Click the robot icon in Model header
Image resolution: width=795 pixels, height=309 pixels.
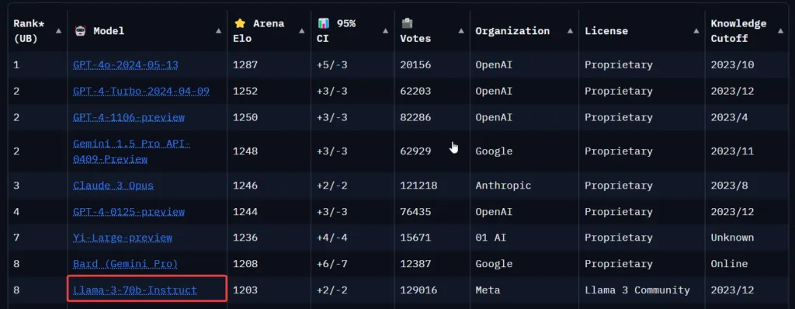click(80, 30)
